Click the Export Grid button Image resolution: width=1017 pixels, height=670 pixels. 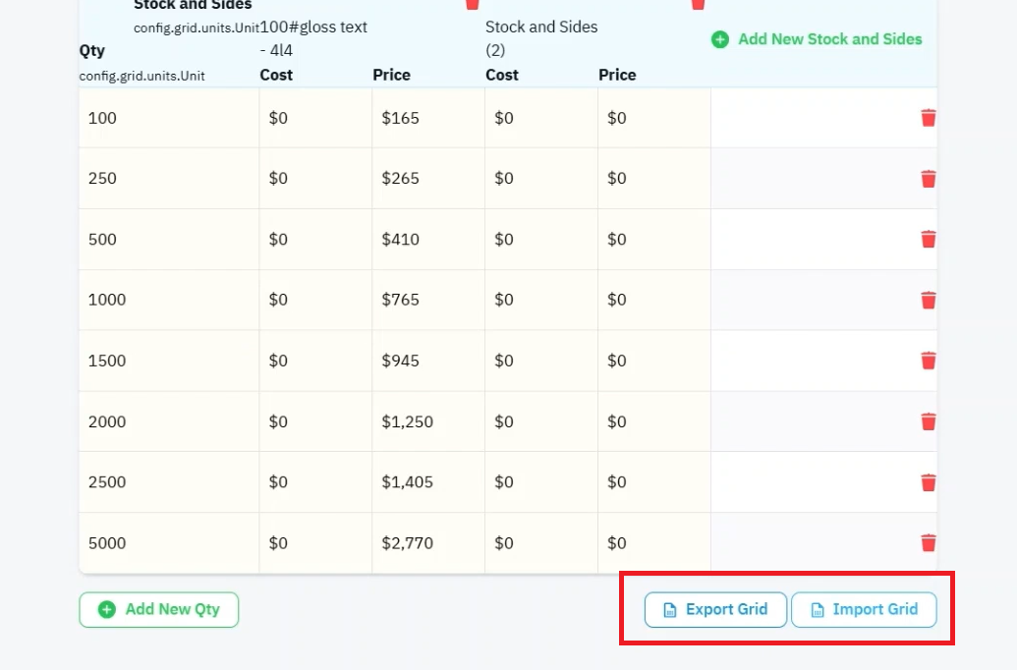point(715,610)
